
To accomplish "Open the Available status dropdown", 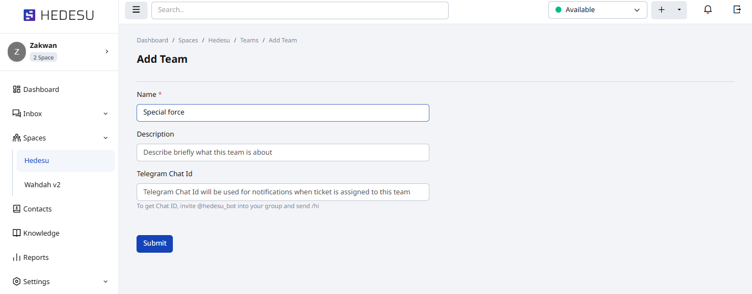I will pyautogui.click(x=597, y=10).
